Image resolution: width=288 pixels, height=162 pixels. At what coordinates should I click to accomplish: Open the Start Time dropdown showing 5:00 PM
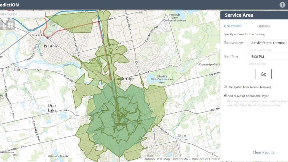tap(268, 57)
